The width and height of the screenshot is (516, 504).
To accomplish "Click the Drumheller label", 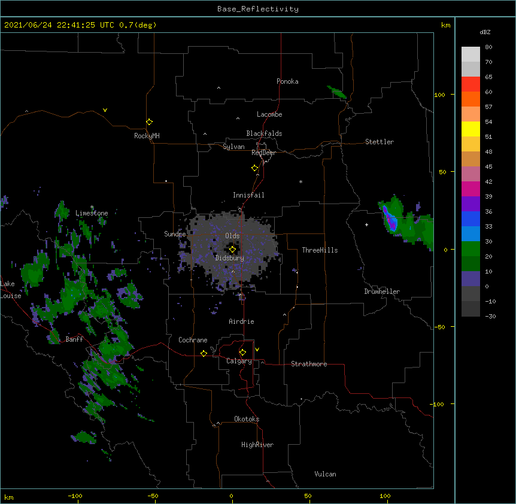I will pos(382,292).
